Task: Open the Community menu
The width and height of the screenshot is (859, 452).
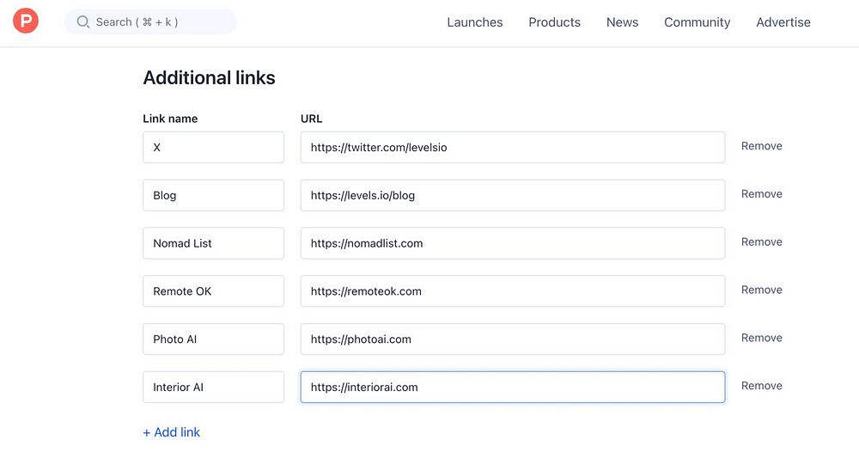Action: tap(697, 22)
